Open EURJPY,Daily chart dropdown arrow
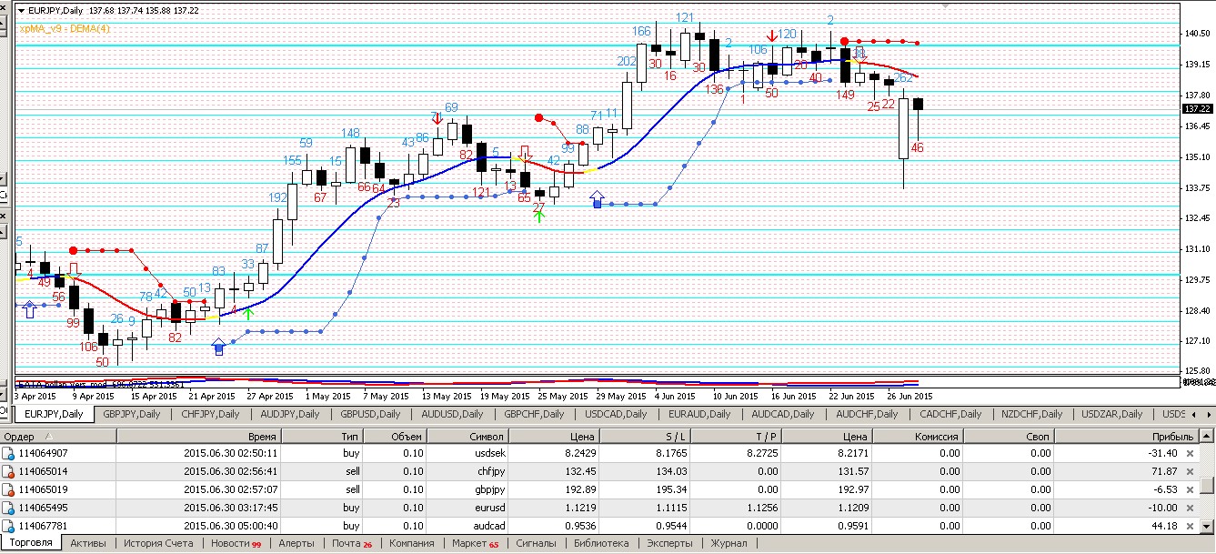This screenshot has height=554, width=1216. coord(21,10)
